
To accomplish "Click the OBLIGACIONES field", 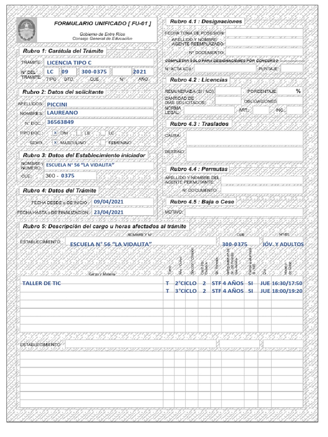I will (290, 101).
